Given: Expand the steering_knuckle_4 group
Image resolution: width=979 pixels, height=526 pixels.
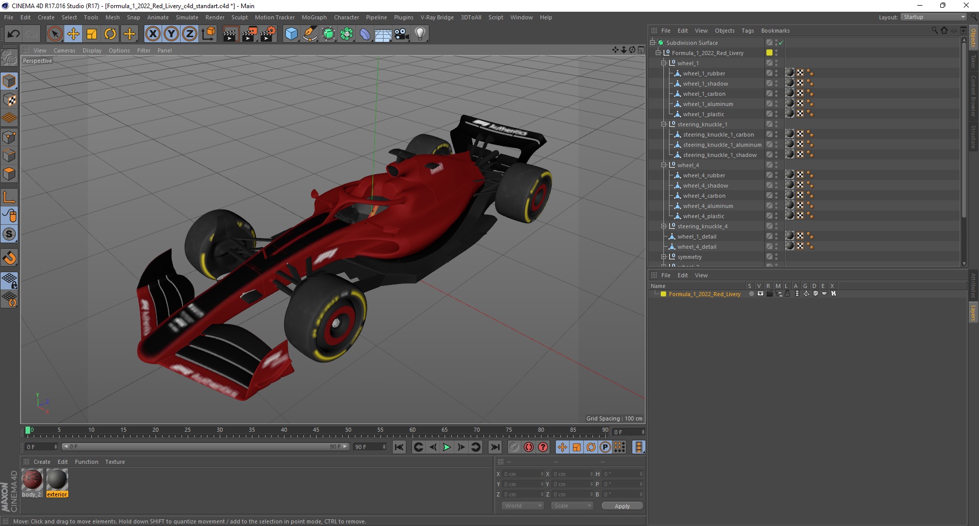Looking at the screenshot, I should [664, 226].
